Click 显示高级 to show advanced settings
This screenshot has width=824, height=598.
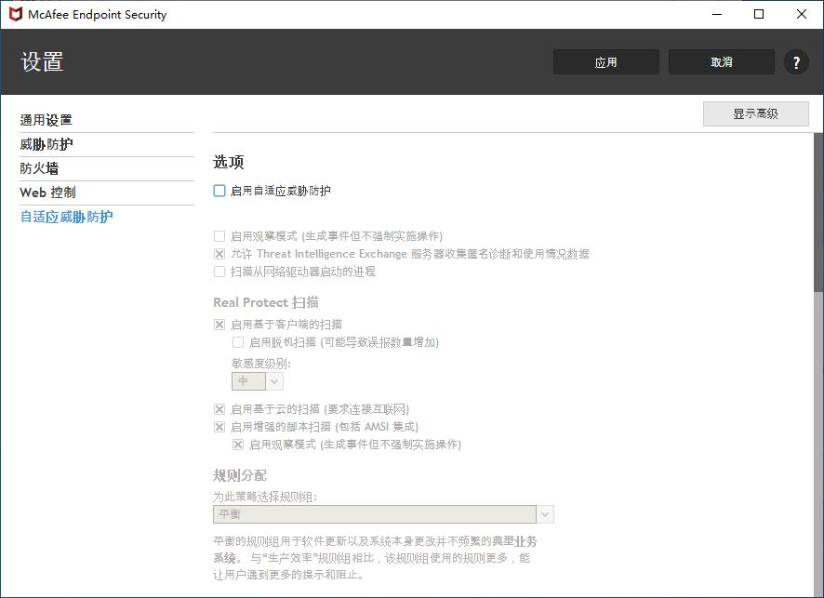pos(755,113)
